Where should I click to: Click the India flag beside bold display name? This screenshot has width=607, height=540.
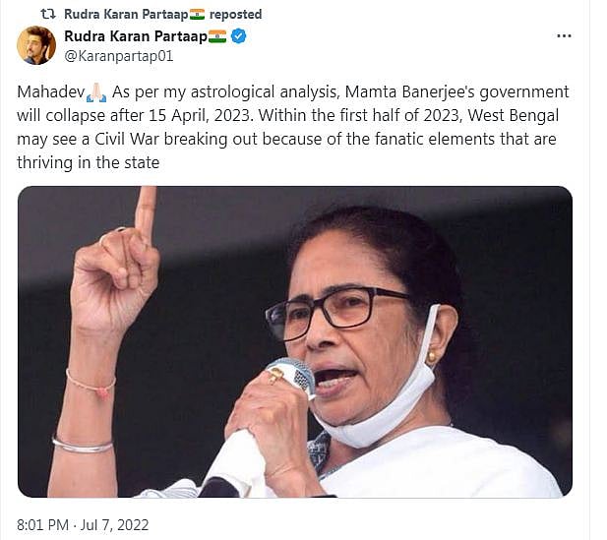pos(217,36)
